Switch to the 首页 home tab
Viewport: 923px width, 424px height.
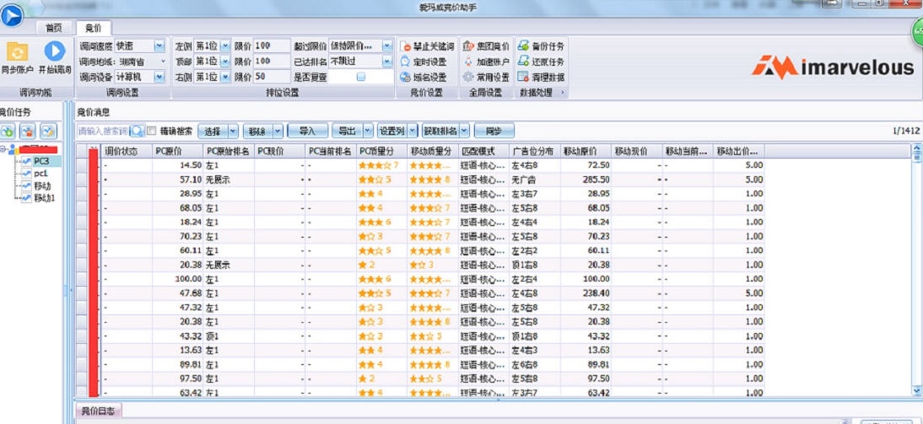point(54,28)
